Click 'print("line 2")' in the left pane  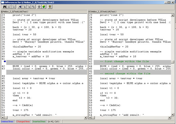[x=24, y=15]
